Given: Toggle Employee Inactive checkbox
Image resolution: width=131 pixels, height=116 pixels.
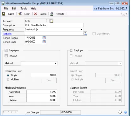Looking at the screenshot, I should tap(6, 56).
